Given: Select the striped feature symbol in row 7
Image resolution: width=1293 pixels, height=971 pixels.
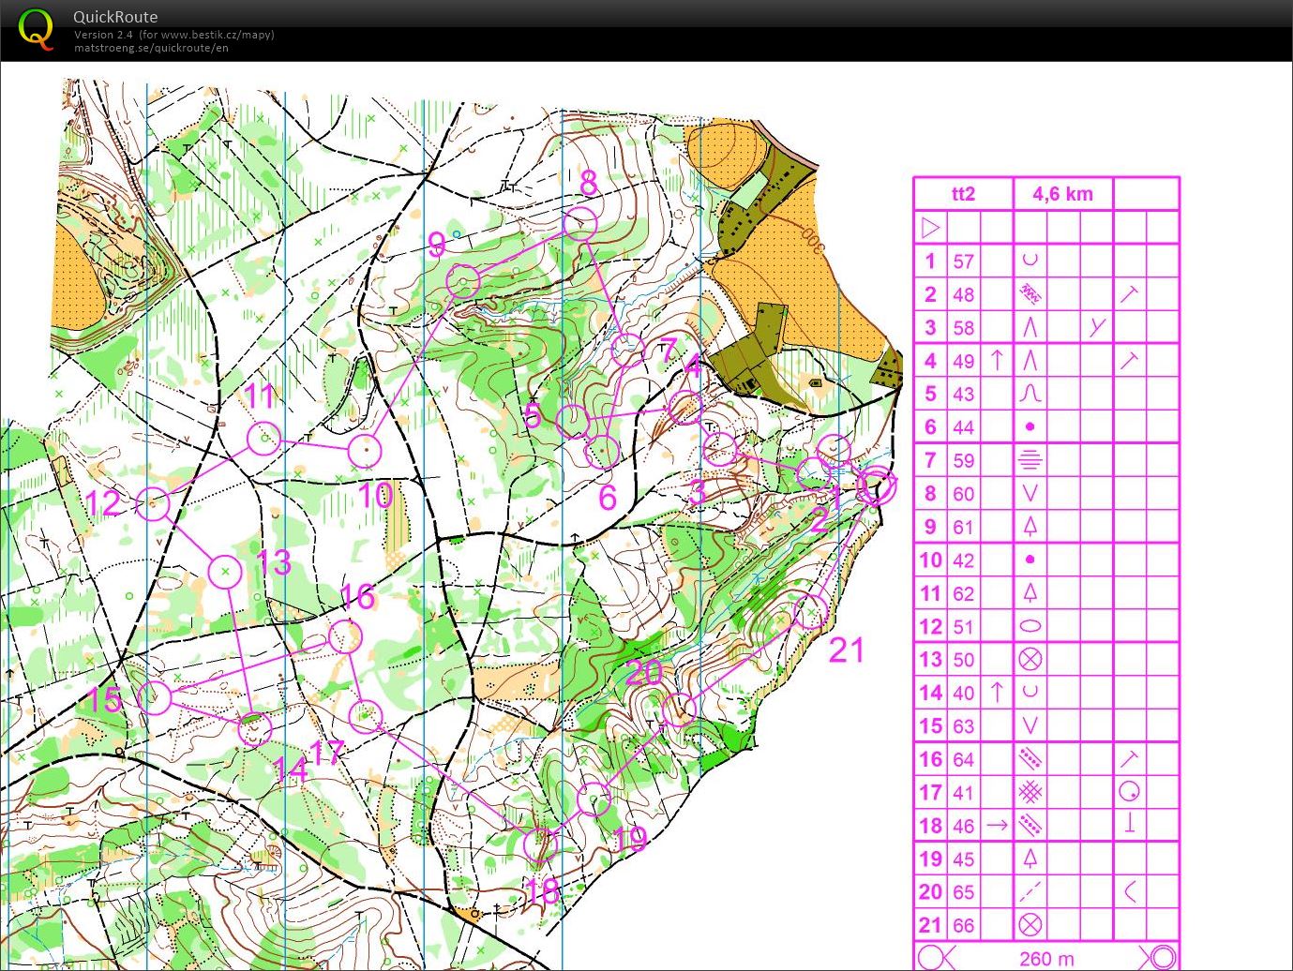Looking at the screenshot, I should (x=1030, y=460).
